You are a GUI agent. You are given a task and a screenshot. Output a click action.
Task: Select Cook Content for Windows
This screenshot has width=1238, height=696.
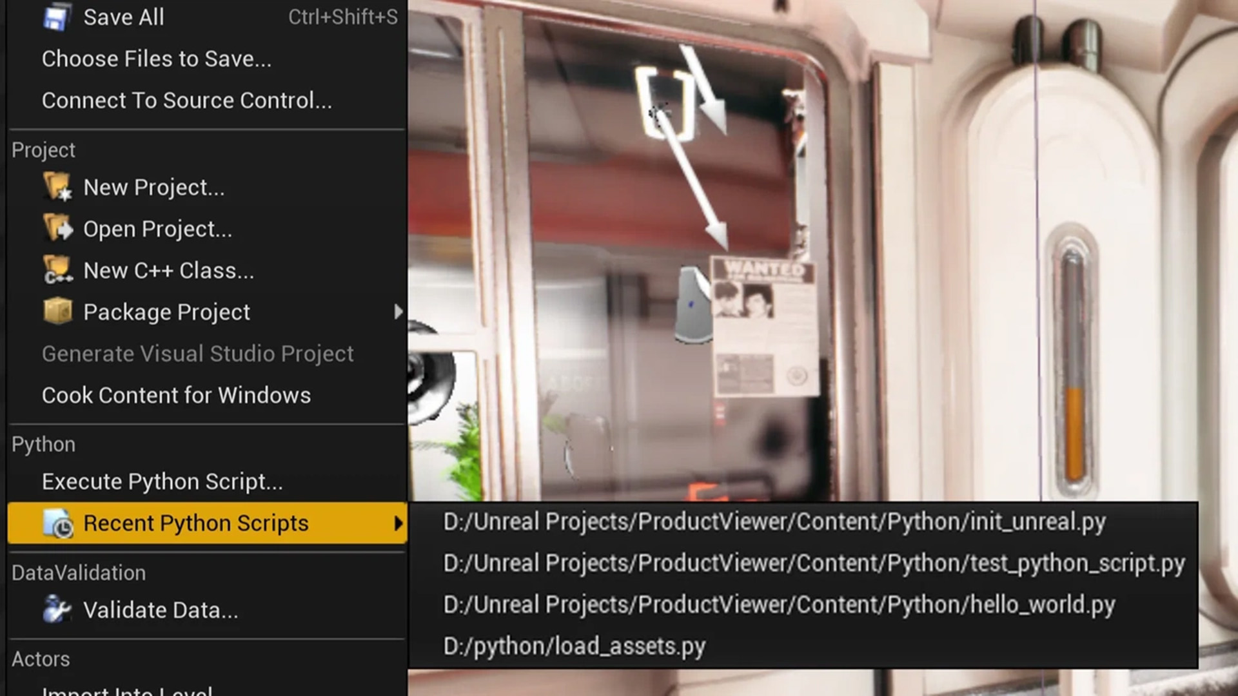click(x=176, y=395)
